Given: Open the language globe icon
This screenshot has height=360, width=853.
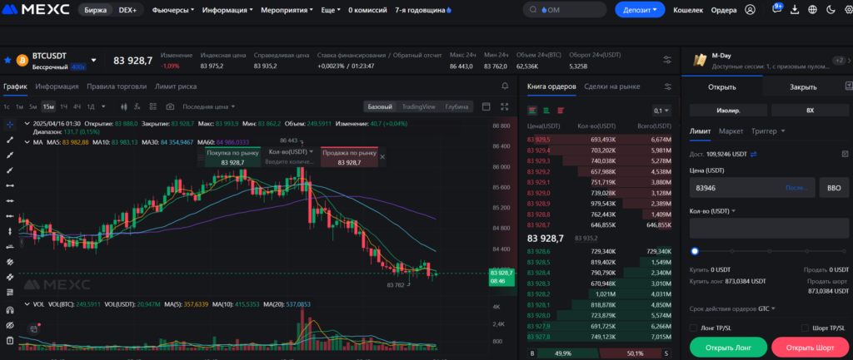Looking at the screenshot, I should [x=813, y=10].
